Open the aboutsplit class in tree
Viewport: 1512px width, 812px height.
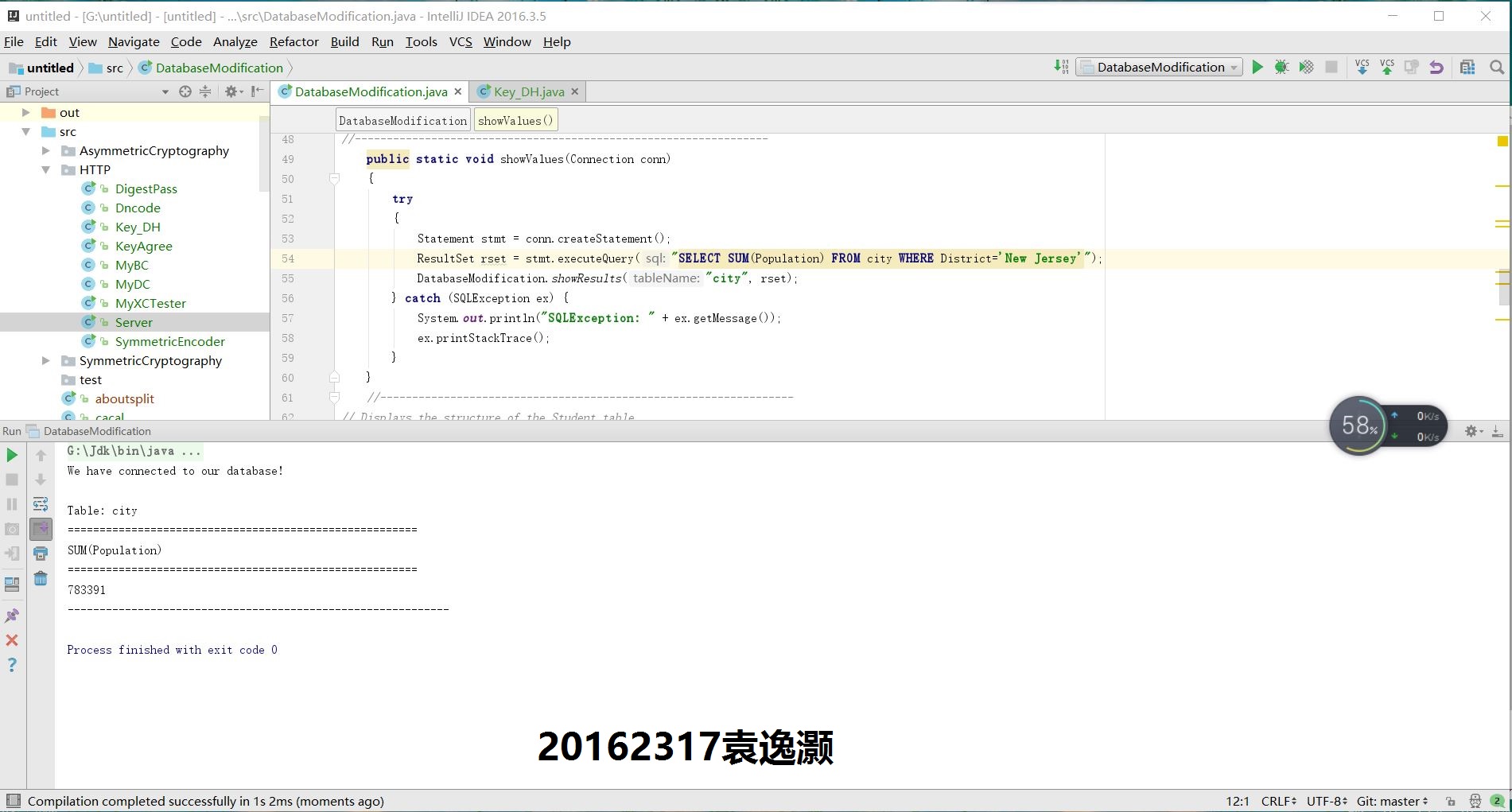125,398
